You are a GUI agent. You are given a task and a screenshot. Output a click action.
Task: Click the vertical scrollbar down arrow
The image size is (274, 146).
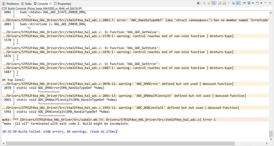point(271,139)
